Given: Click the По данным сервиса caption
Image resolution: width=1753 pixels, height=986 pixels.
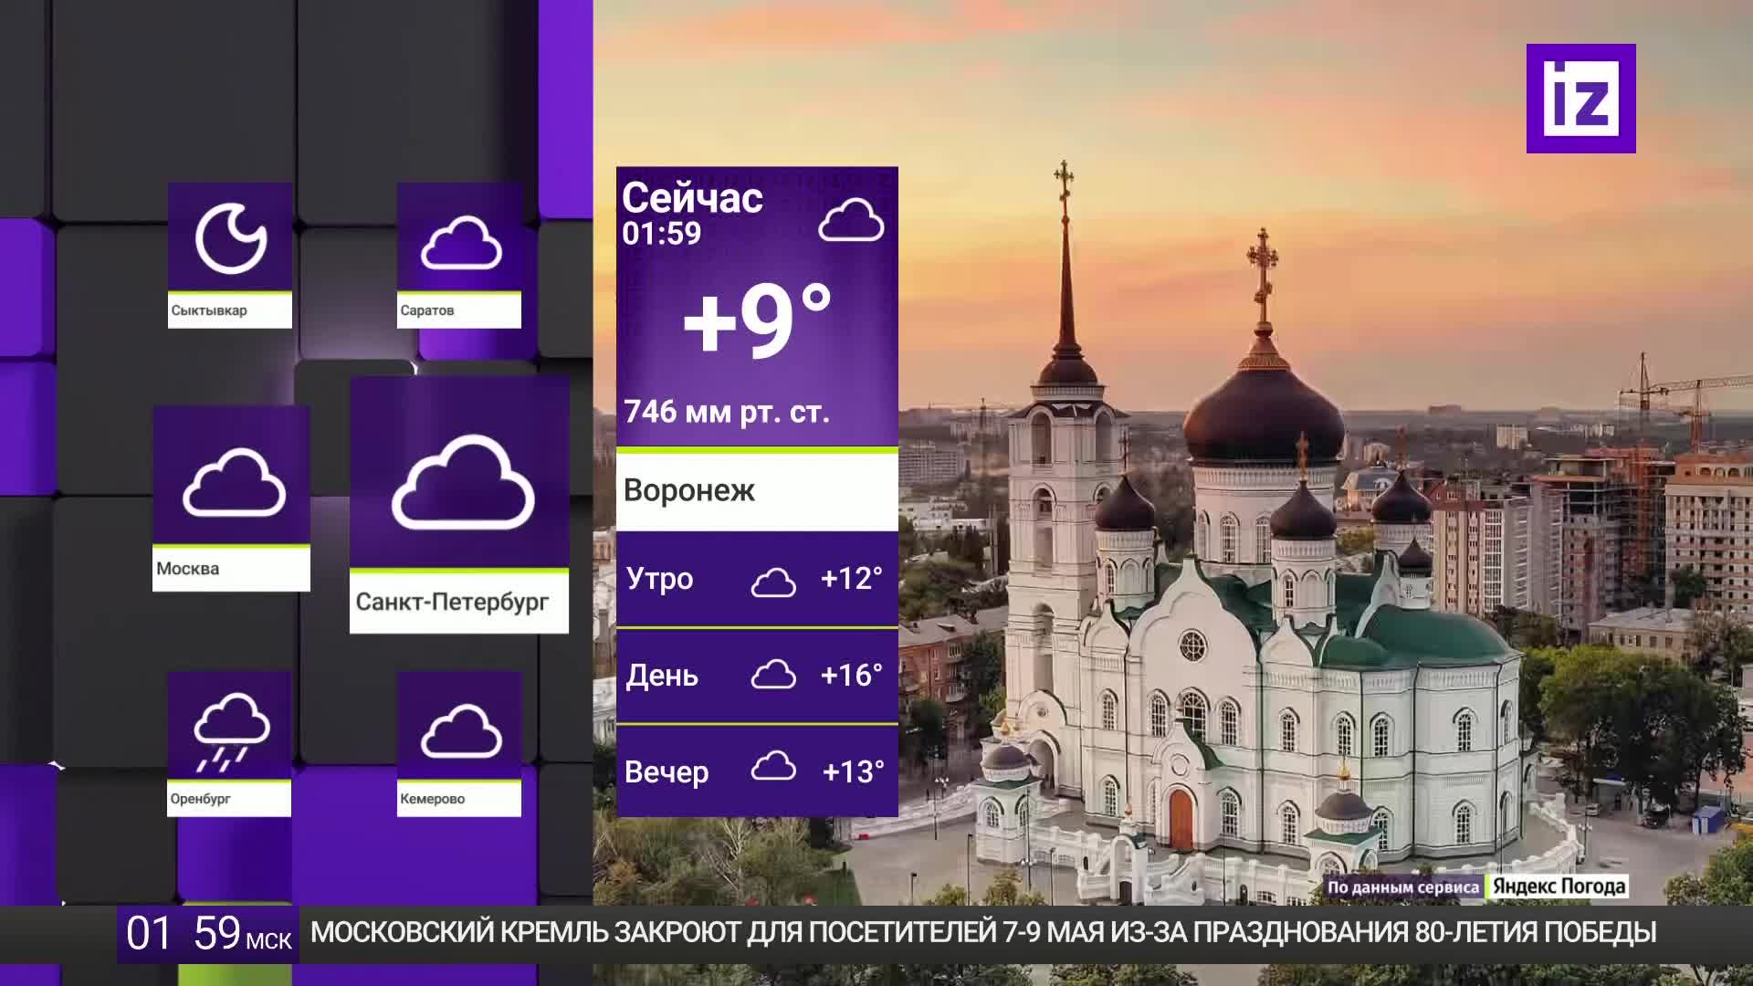Looking at the screenshot, I should click(x=1403, y=887).
